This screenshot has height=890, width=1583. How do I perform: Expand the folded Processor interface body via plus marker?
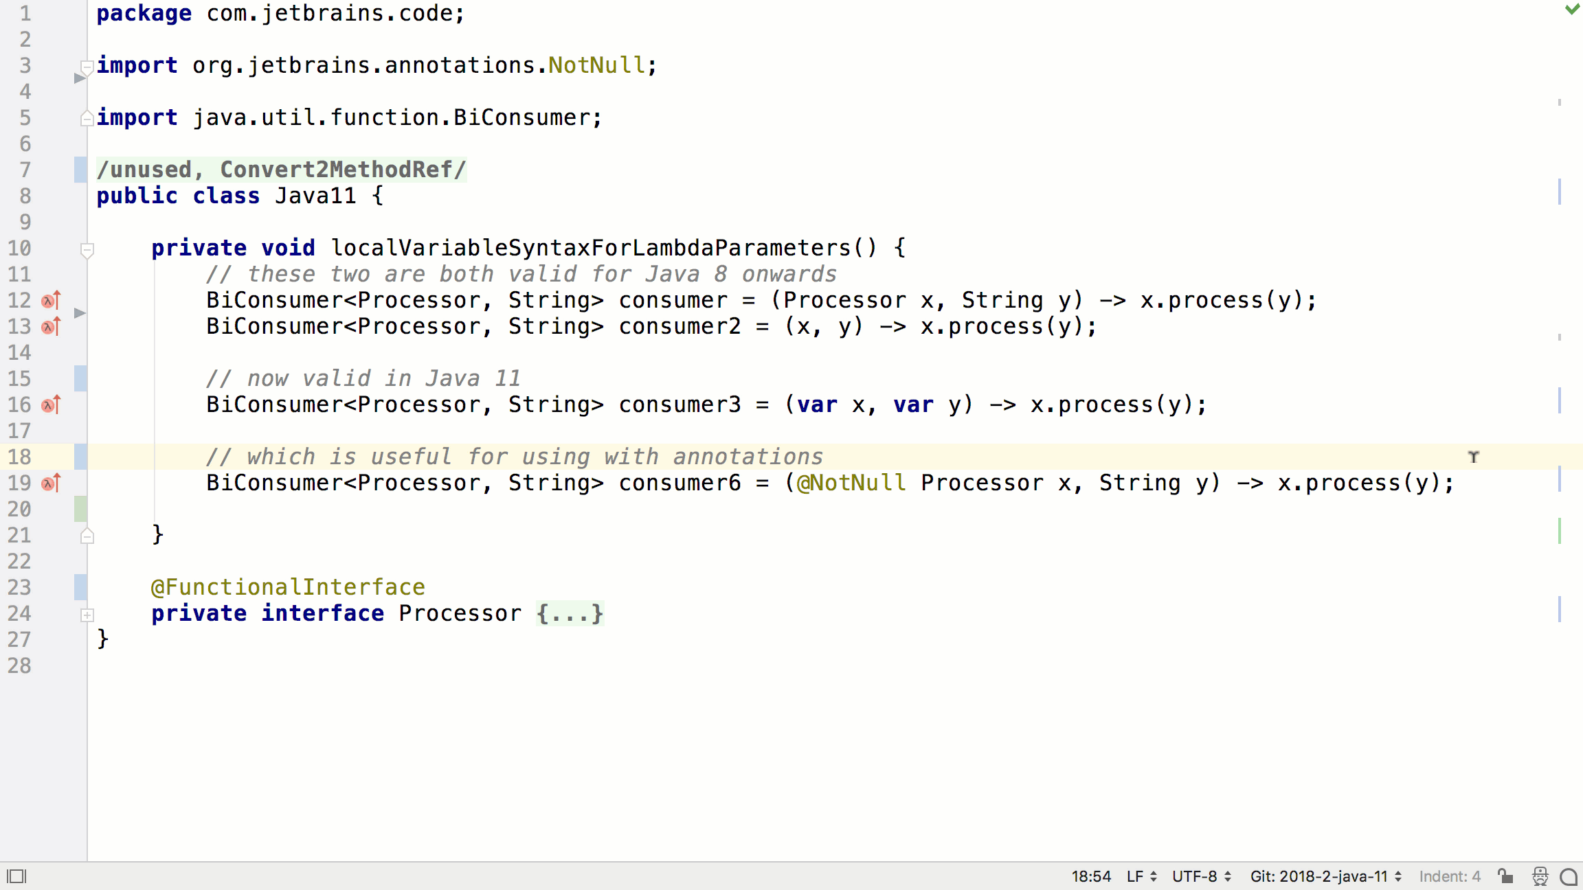click(x=87, y=614)
